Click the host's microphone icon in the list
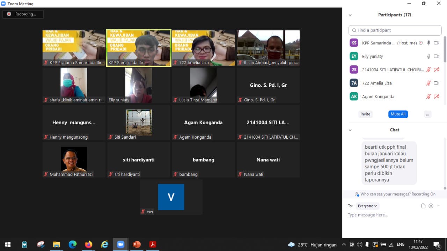The image size is (447, 251). point(428,43)
